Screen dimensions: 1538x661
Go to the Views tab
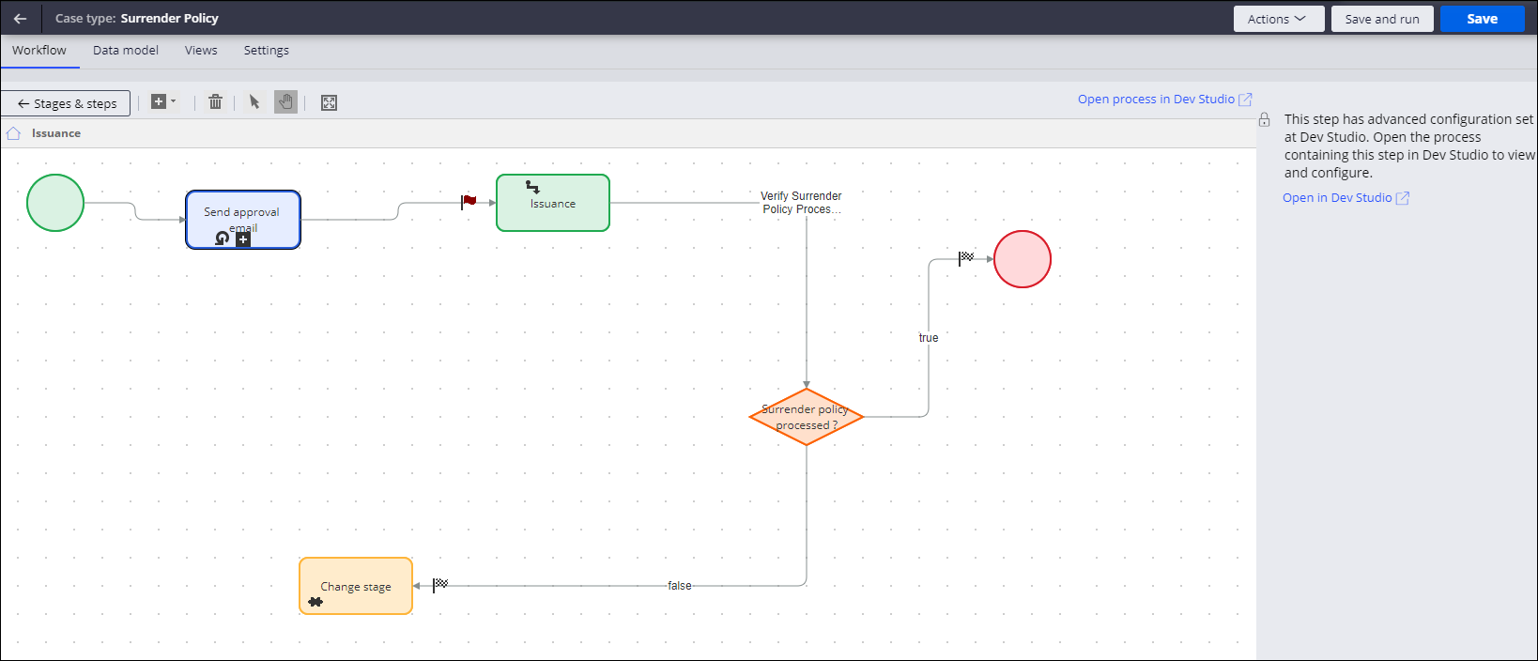pyautogui.click(x=201, y=51)
